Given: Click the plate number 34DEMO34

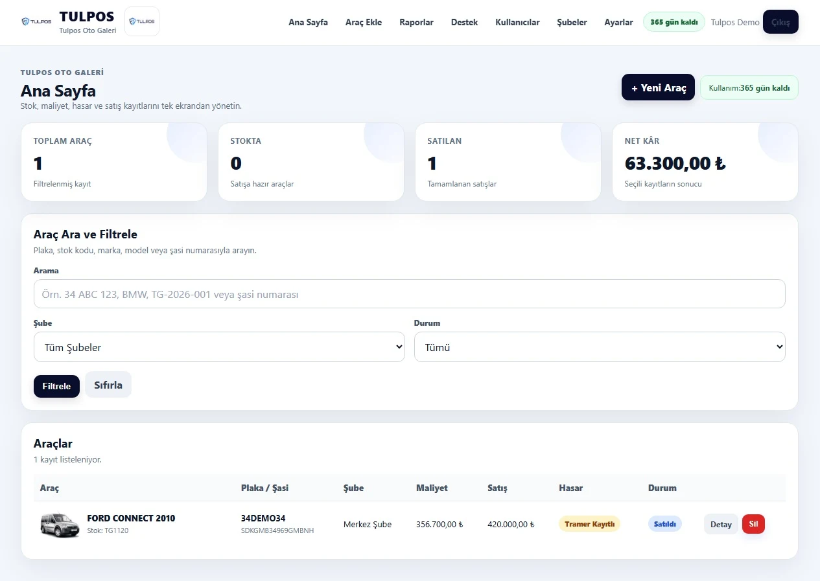Looking at the screenshot, I should 263,518.
